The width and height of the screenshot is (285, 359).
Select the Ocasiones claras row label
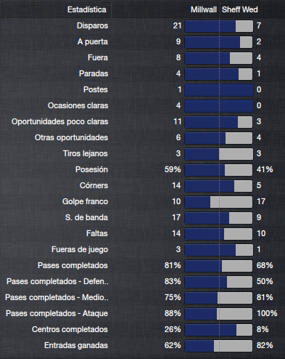[x=78, y=105]
